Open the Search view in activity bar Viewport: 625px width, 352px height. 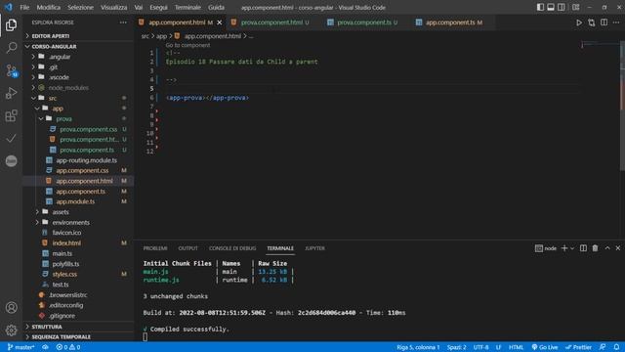[x=11, y=48]
